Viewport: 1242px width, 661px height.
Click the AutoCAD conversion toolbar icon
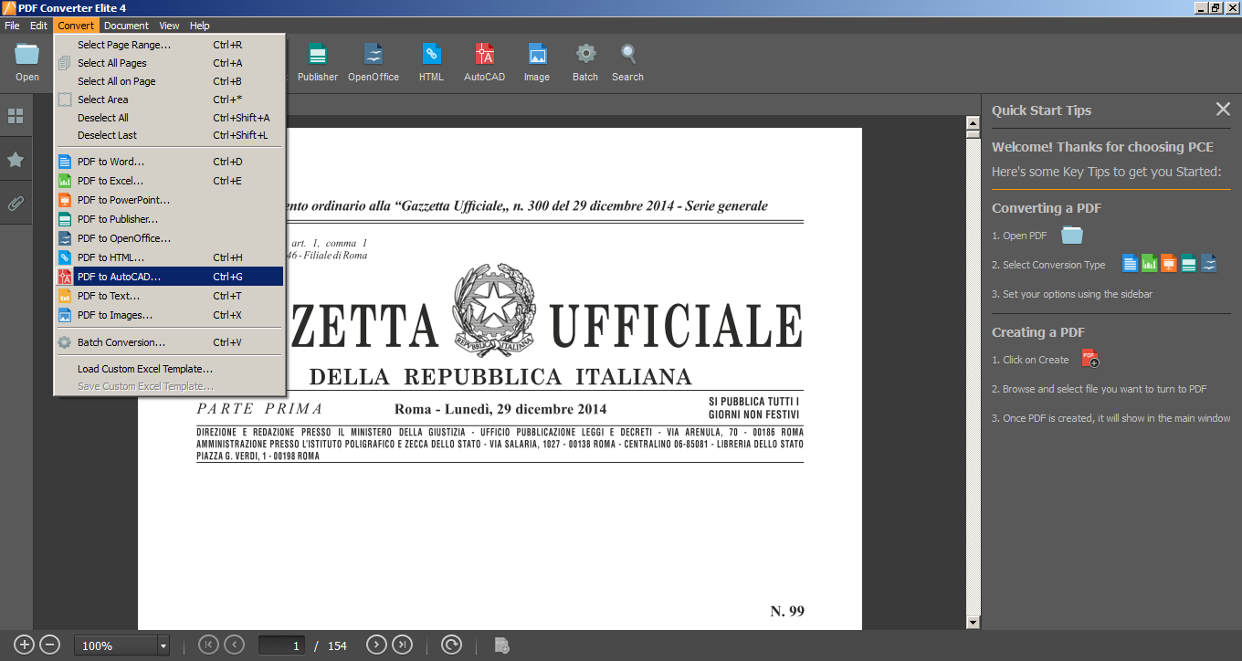pyautogui.click(x=484, y=55)
